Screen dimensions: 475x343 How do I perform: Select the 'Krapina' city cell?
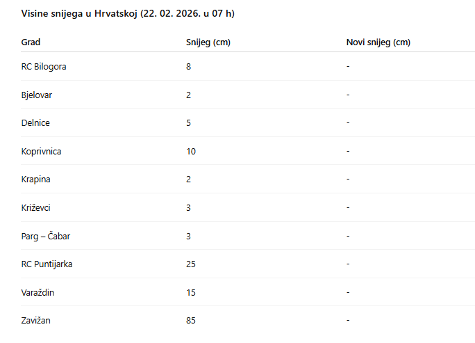pos(35,180)
